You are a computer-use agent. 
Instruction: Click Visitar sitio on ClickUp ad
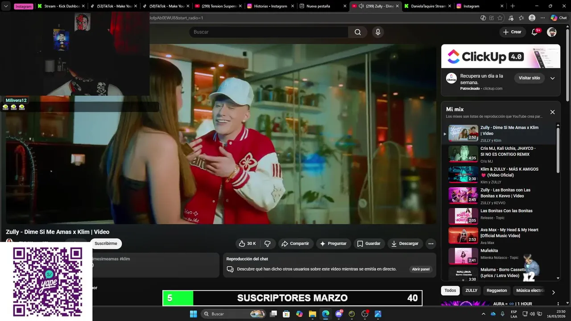coord(529,78)
